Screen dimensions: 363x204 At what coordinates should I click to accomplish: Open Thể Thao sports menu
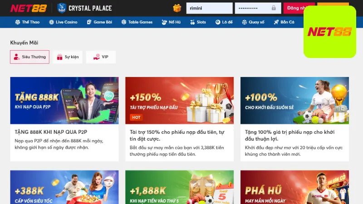click(x=27, y=22)
